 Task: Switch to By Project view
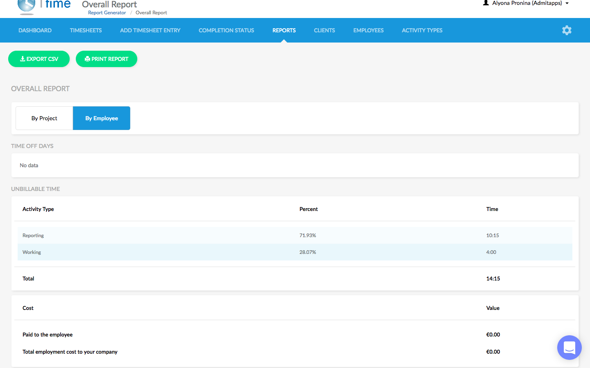(x=44, y=118)
